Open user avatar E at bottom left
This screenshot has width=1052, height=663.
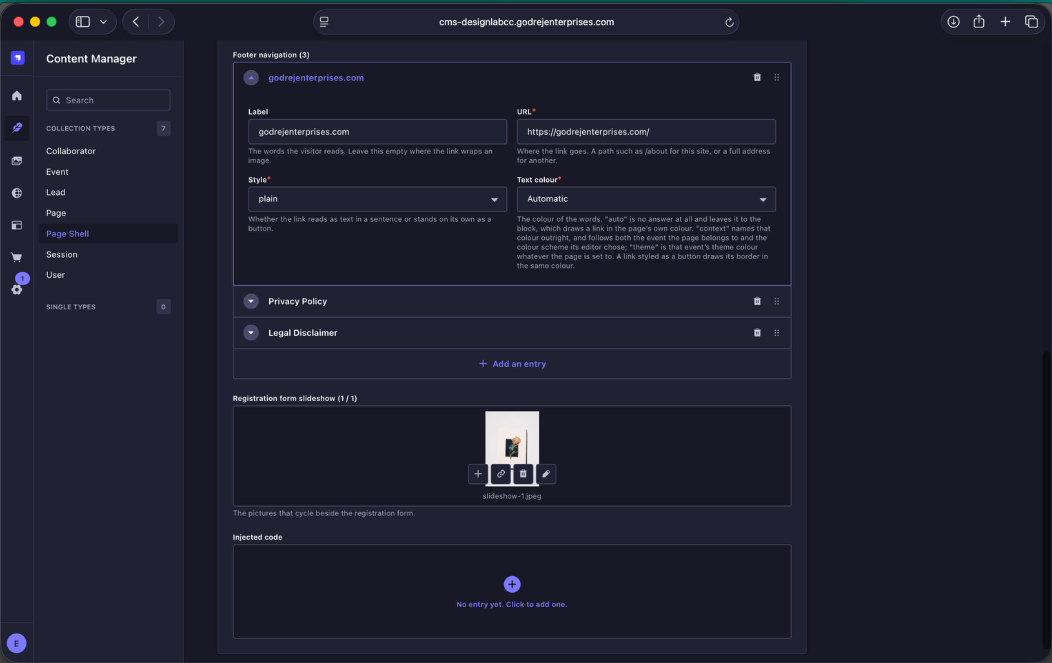click(16, 643)
